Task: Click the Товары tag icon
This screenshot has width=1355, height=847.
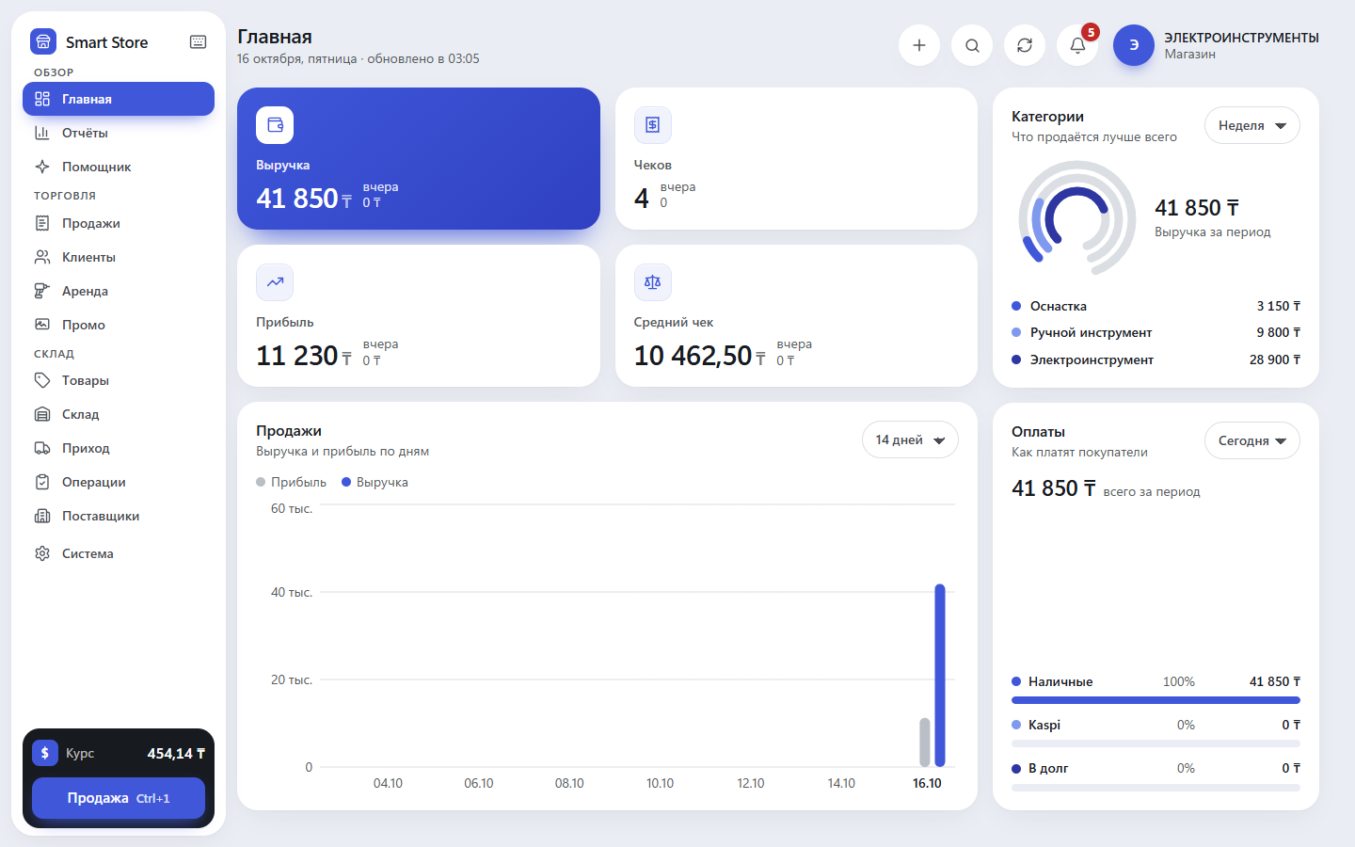Action: [x=42, y=380]
